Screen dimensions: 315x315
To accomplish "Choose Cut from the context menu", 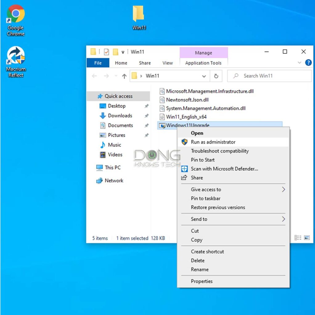I will coord(233,231).
